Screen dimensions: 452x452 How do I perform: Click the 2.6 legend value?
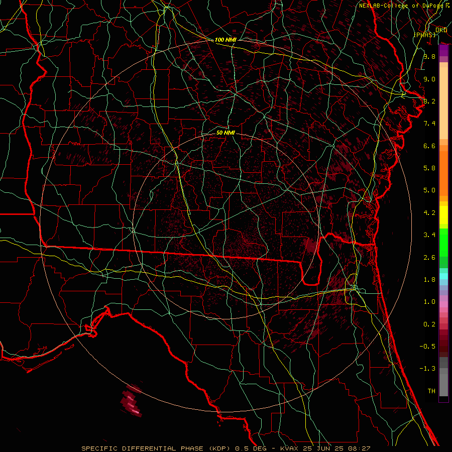tap(429, 258)
